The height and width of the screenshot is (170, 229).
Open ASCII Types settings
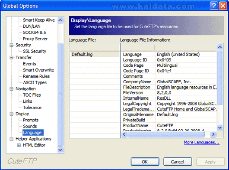click(x=35, y=82)
